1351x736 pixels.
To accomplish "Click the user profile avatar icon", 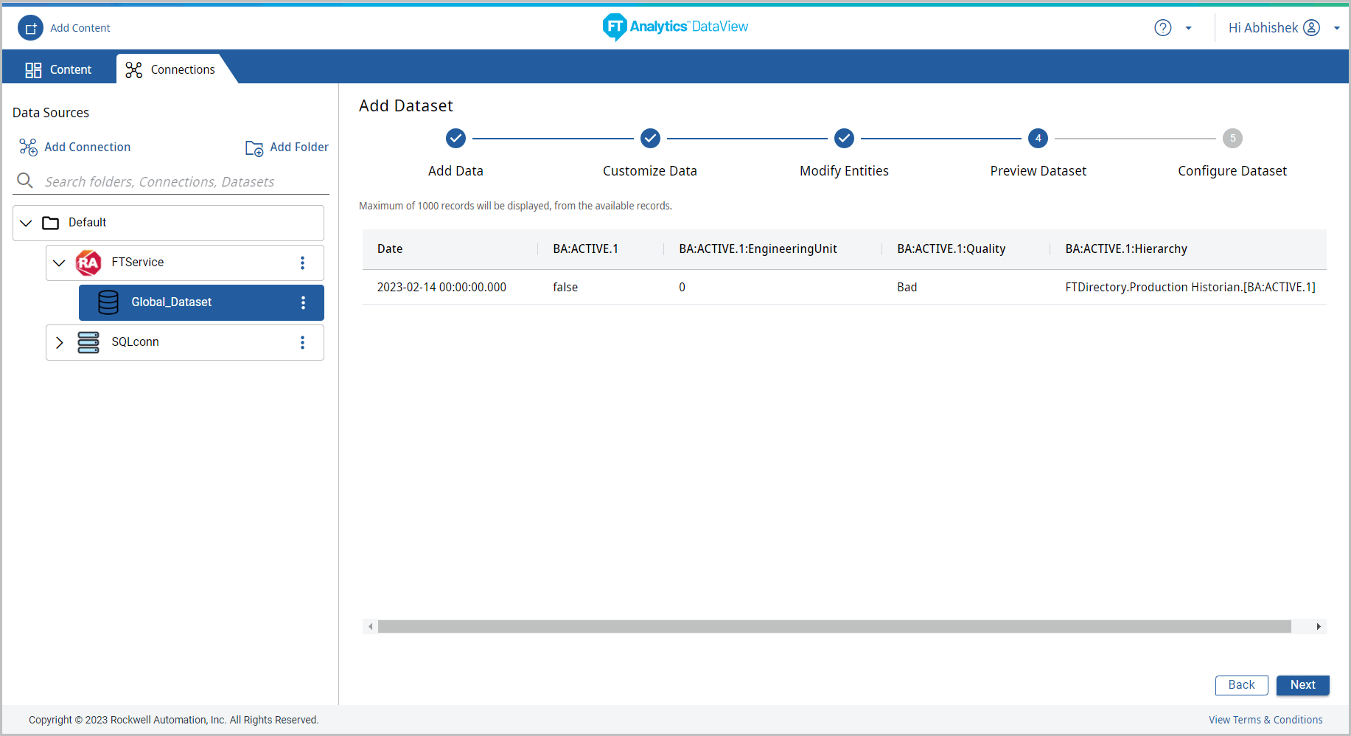I will tap(1312, 28).
